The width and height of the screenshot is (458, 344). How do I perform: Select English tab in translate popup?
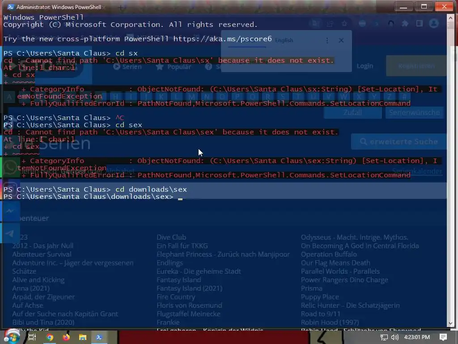click(x=284, y=40)
